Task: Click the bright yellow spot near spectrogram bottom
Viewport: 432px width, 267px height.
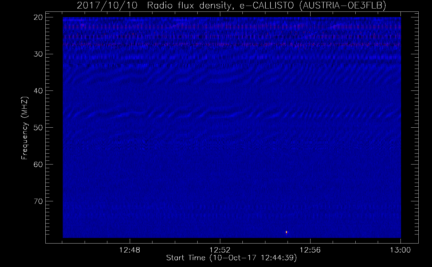Action: [x=286, y=232]
